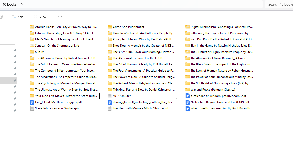This screenshot has height=158, width=293.
Task: Select Man's Search for Meaning folder icon
Action: click(32, 39)
